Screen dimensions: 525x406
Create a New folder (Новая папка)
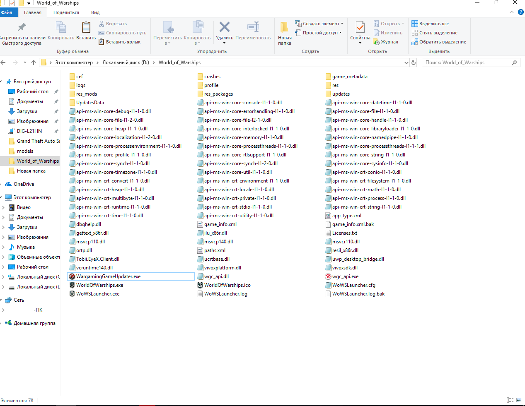(285, 33)
